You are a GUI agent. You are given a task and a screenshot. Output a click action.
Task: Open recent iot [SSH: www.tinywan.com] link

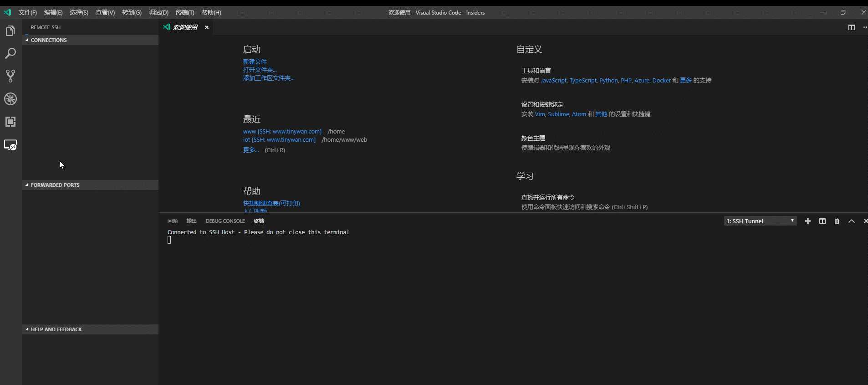tap(279, 140)
